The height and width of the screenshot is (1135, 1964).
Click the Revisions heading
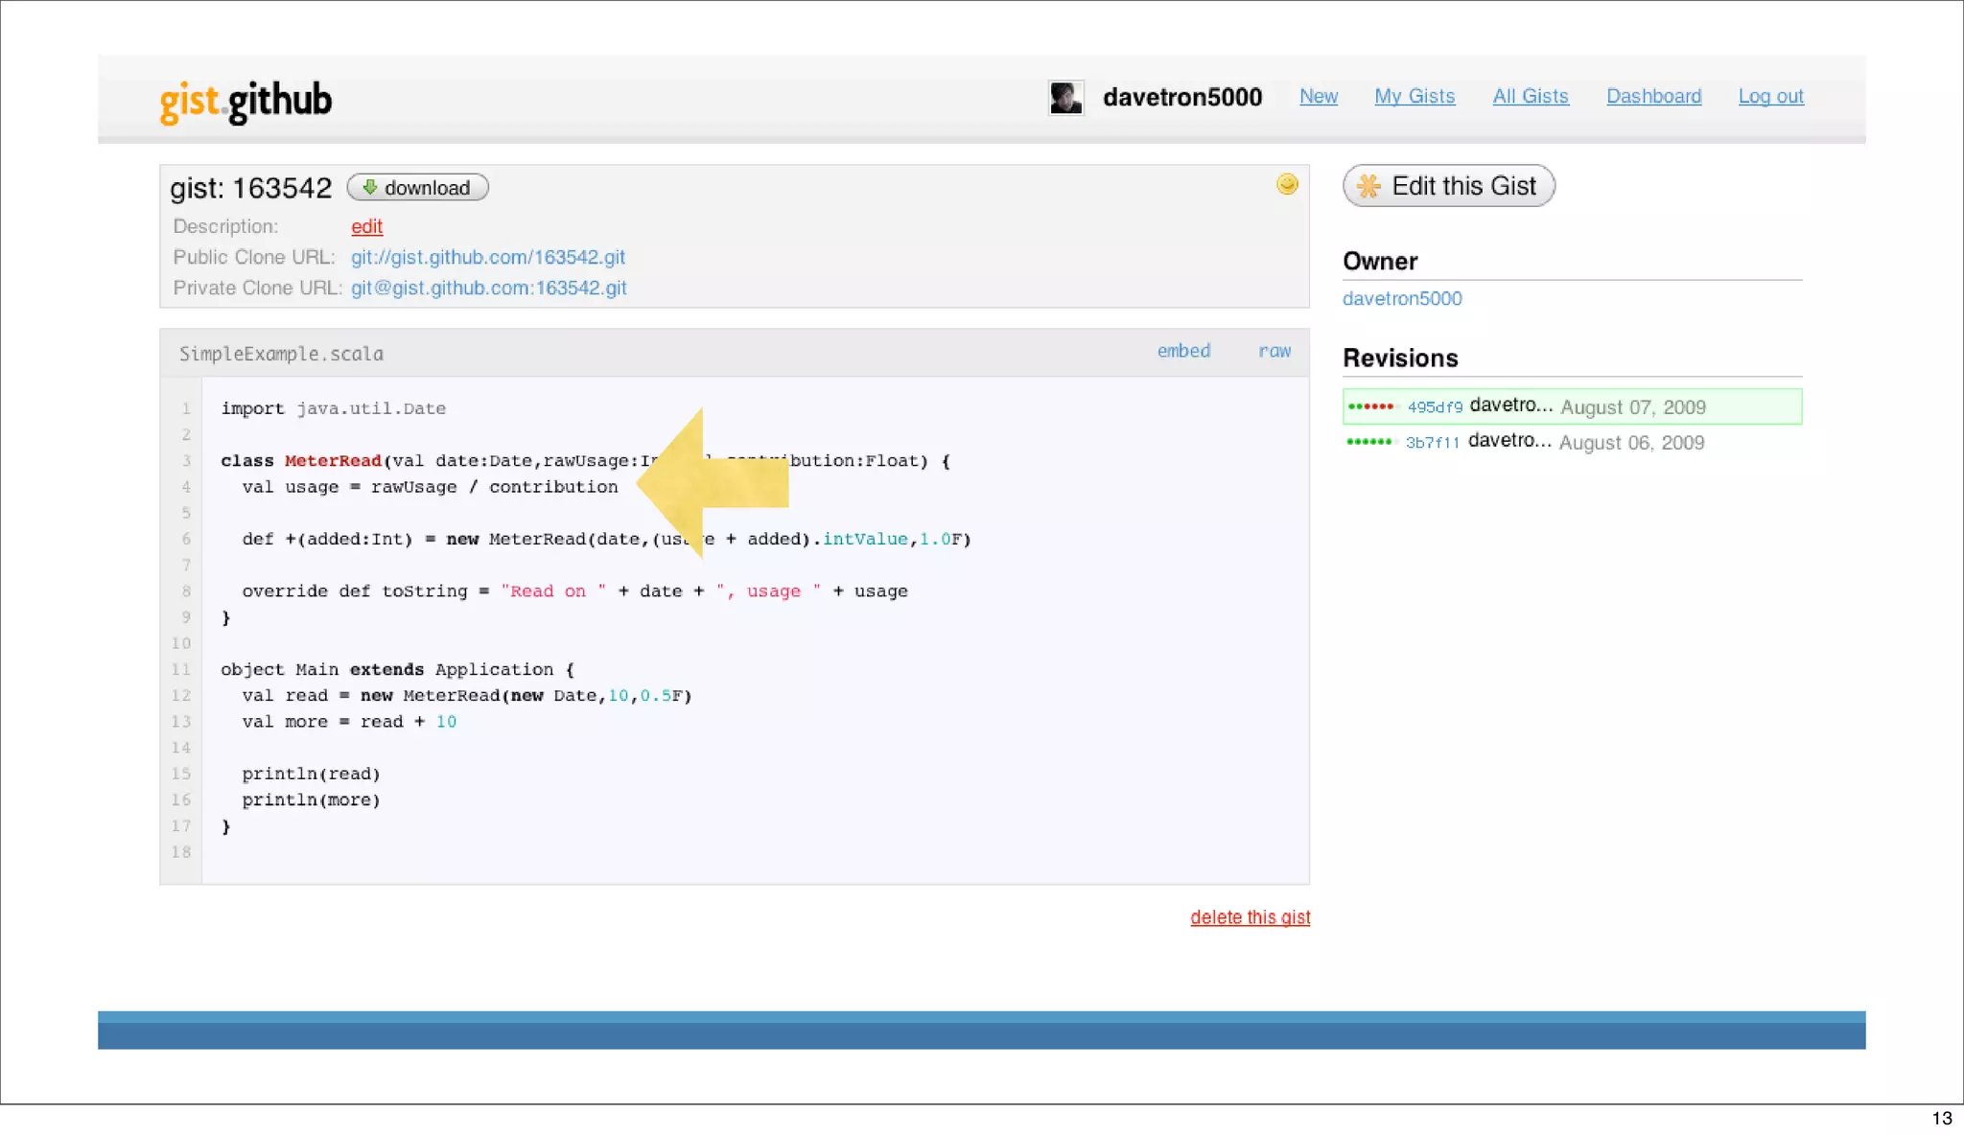click(x=1400, y=359)
